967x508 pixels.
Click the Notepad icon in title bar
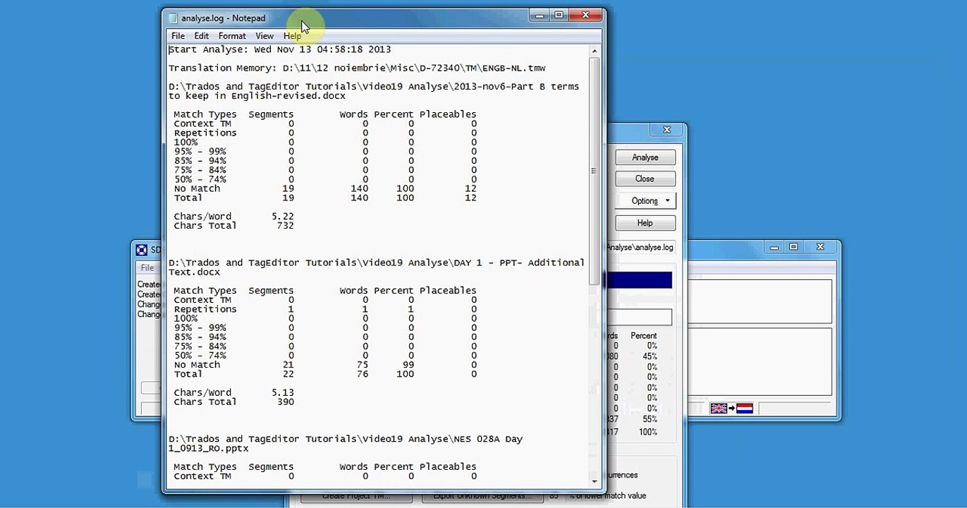click(x=174, y=18)
